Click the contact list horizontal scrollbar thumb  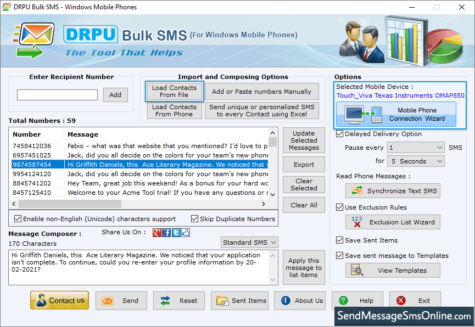pyautogui.click(x=70, y=204)
